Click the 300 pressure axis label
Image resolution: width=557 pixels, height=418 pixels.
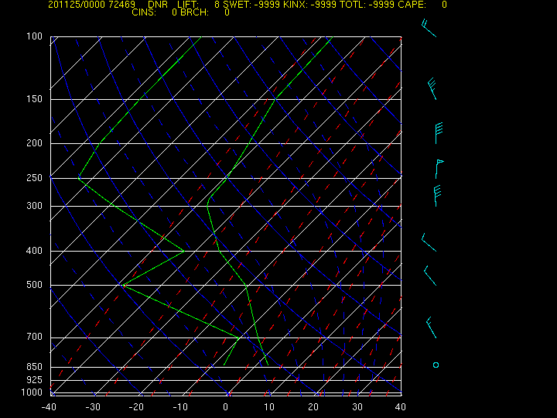pos(35,205)
